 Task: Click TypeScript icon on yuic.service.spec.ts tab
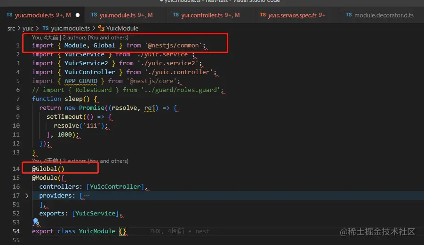[x=263, y=15]
